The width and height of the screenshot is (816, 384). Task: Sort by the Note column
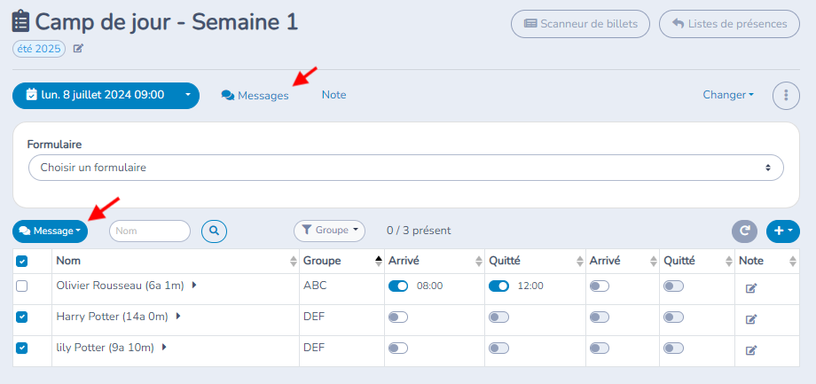point(793,262)
